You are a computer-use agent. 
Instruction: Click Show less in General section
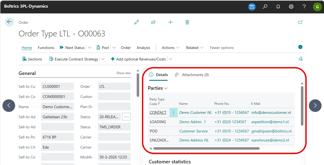pyautogui.click(x=123, y=73)
